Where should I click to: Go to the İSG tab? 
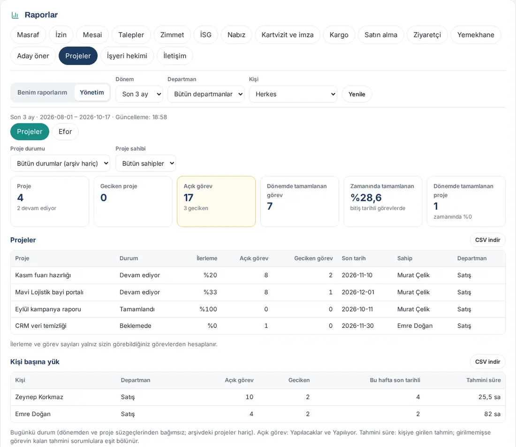205,35
